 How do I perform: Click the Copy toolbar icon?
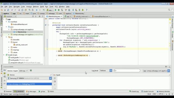click(x=22, y=10)
